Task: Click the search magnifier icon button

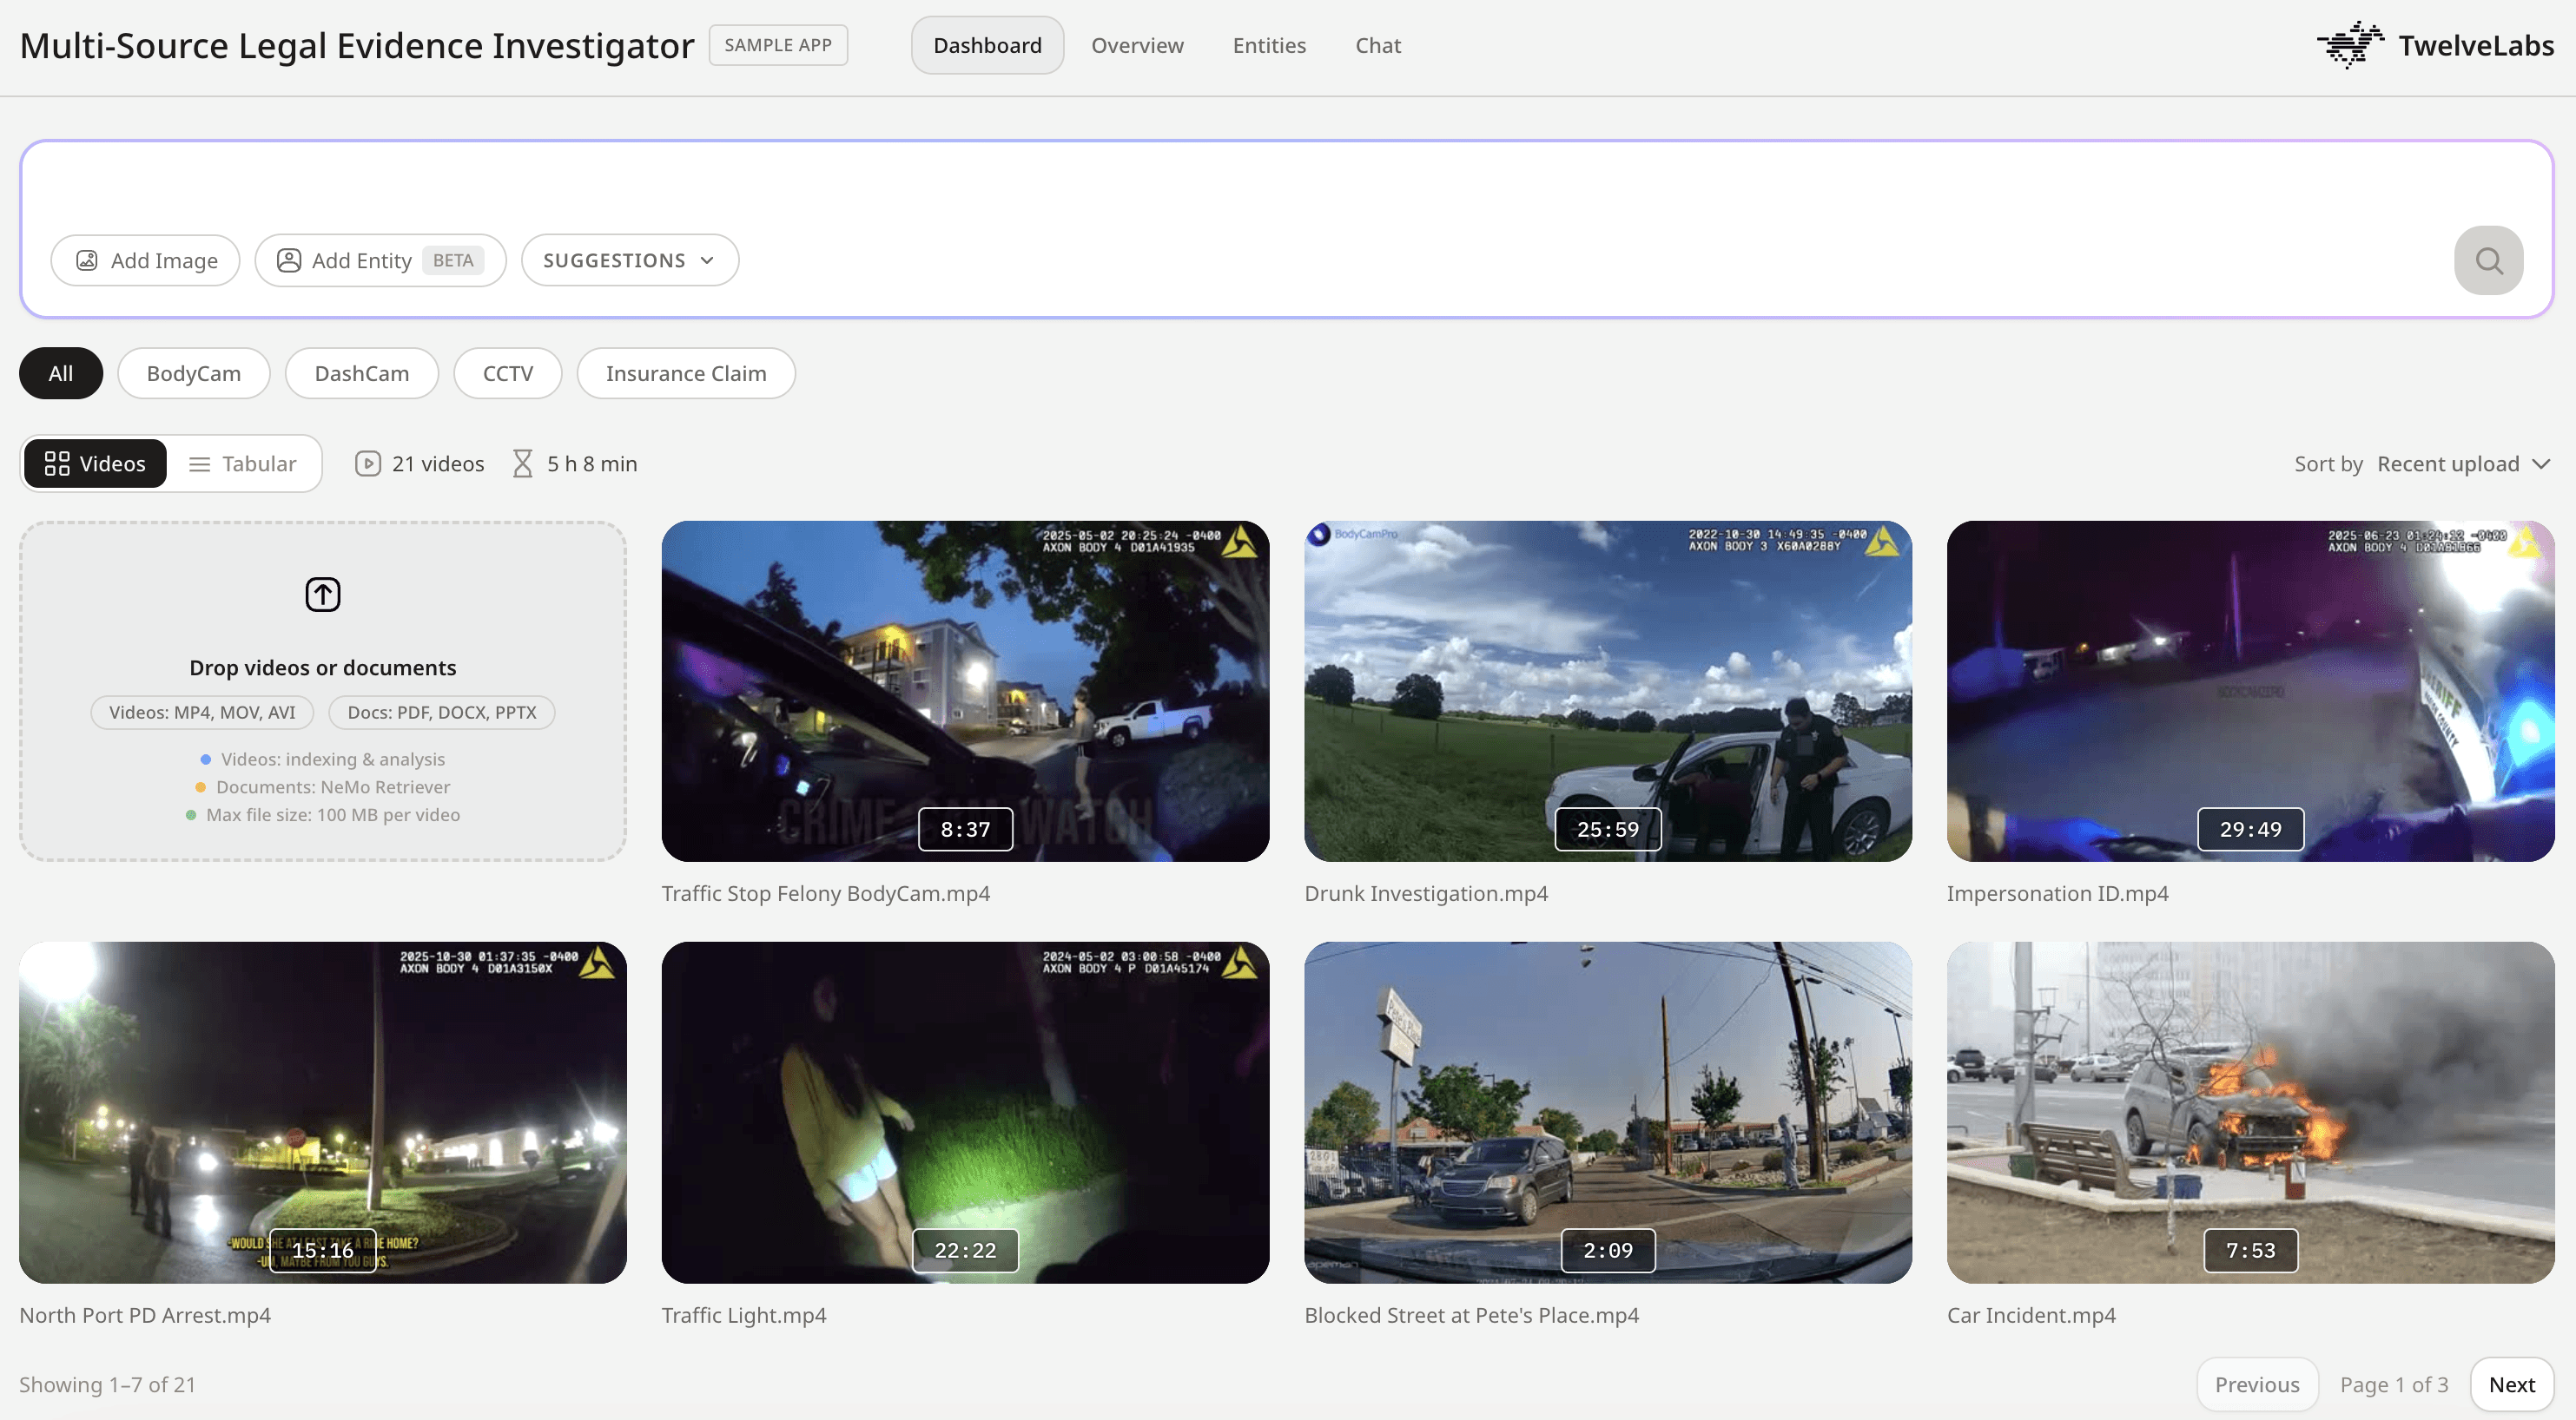Action: (2488, 260)
